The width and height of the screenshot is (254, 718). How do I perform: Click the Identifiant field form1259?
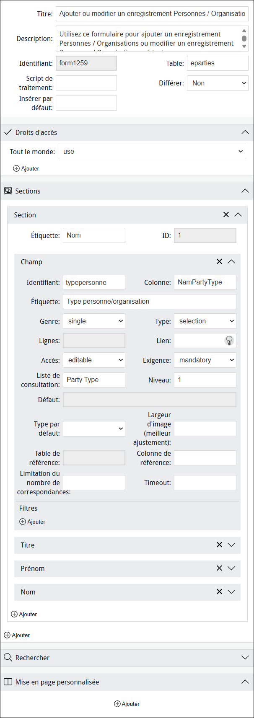[x=86, y=63]
